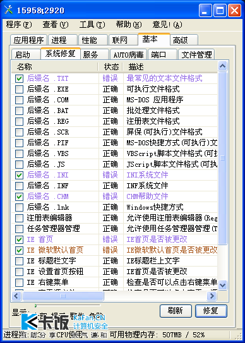Select the IE 标题栏文字 row name
This screenshot has height=343, width=245.
[51, 261]
